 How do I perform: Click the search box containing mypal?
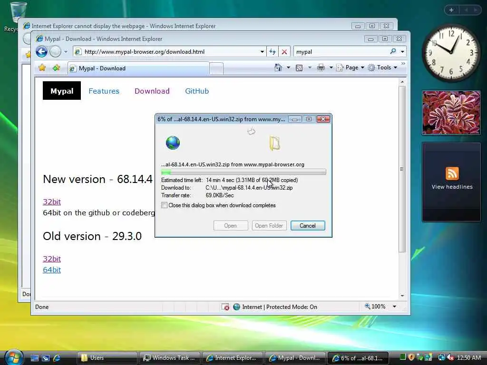point(341,52)
